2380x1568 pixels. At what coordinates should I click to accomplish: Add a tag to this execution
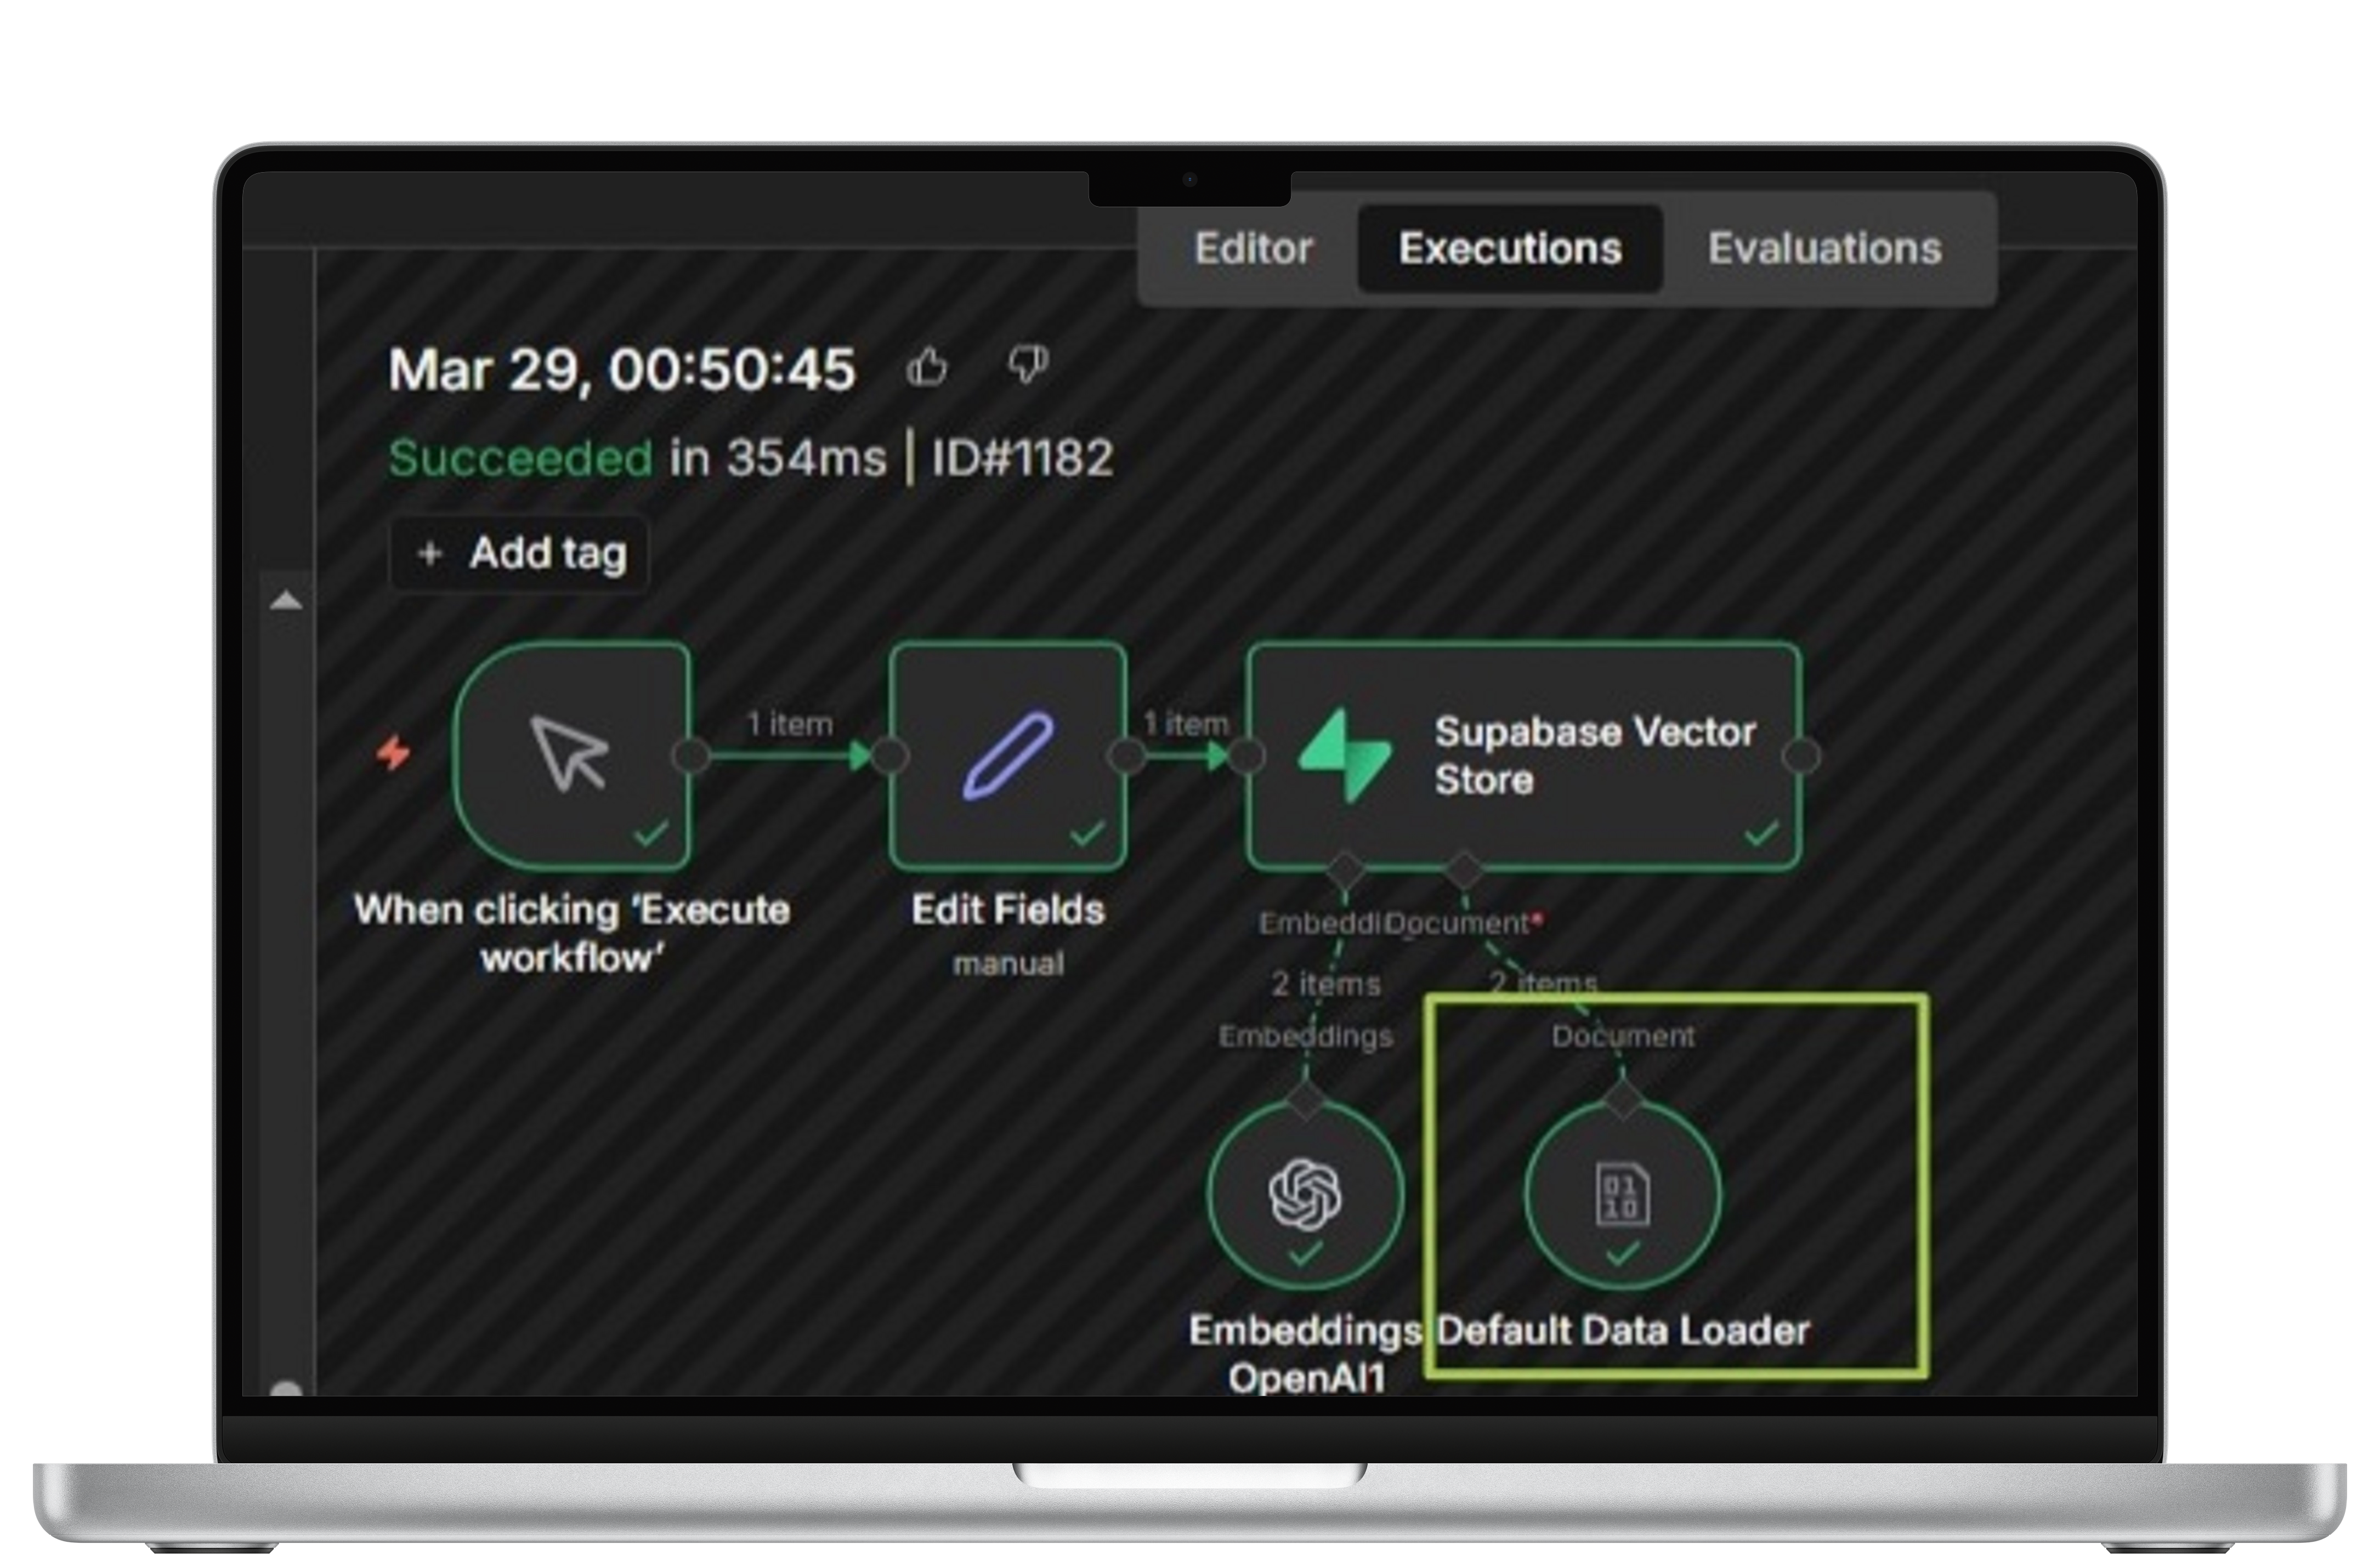(x=519, y=553)
